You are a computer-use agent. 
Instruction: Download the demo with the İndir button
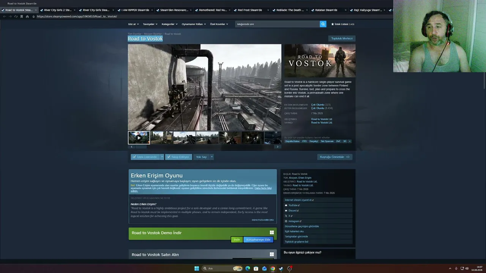tap(237, 240)
